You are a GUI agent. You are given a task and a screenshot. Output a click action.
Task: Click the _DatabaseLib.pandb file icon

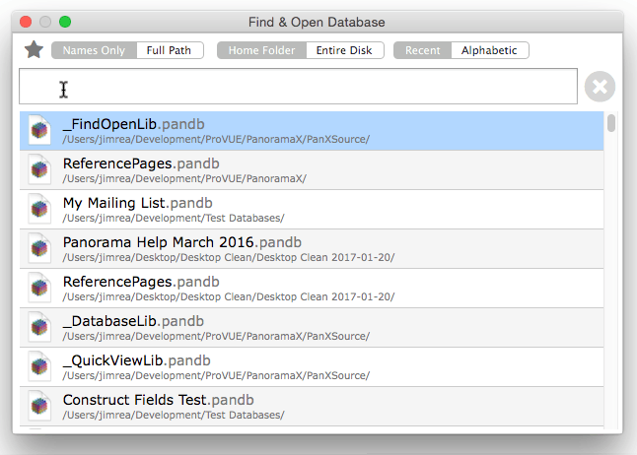[x=39, y=327]
